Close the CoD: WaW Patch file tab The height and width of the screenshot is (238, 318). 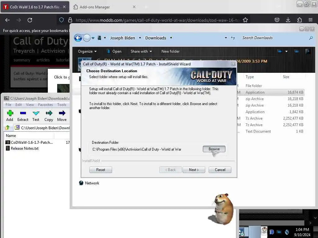64,7
